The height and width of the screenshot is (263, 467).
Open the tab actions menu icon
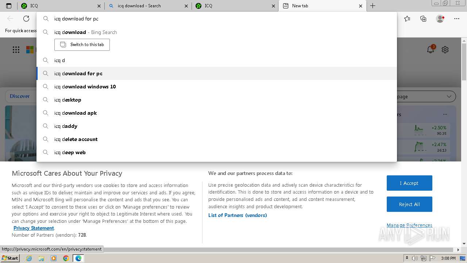click(9, 6)
